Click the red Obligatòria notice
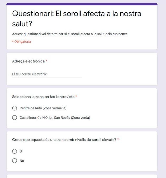The width and height of the screenshot is (166, 178). tap(22, 42)
